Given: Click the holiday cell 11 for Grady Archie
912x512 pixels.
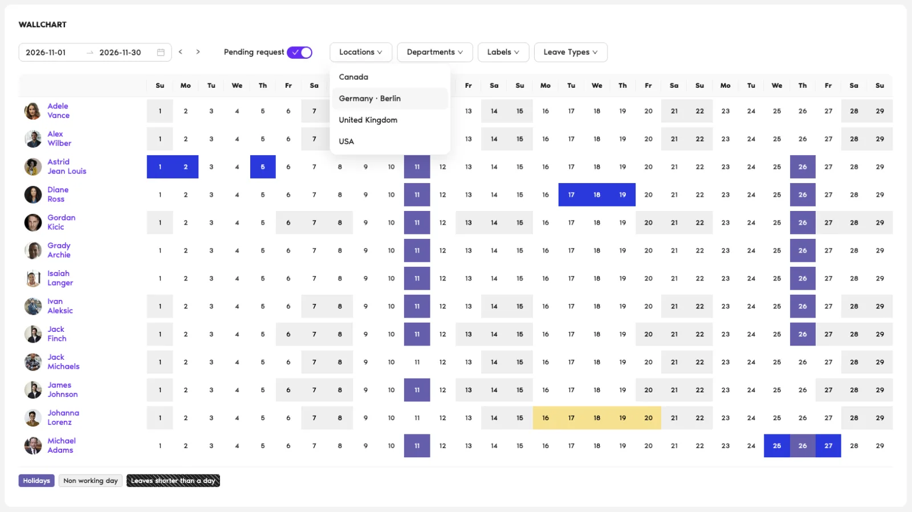Looking at the screenshot, I should click(x=417, y=251).
